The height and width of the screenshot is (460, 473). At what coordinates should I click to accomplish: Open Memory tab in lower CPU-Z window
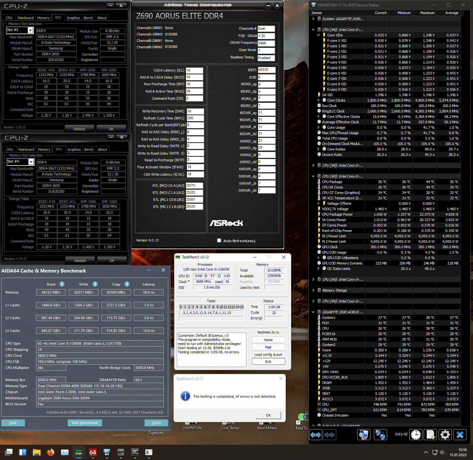pyautogui.click(x=44, y=149)
